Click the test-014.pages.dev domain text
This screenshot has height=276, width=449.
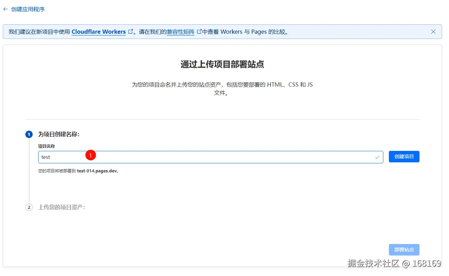click(x=97, y=171)
